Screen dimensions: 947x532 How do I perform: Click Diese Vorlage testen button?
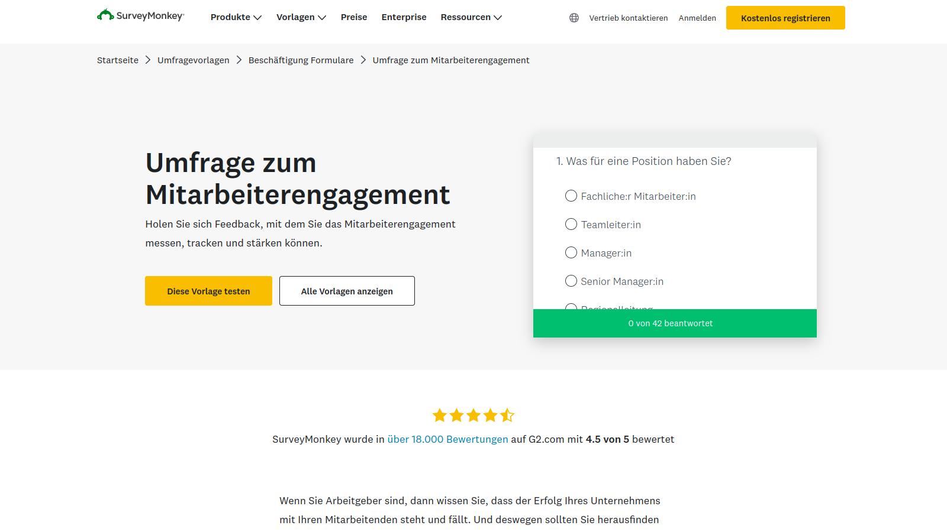click(x=208, y=291)
